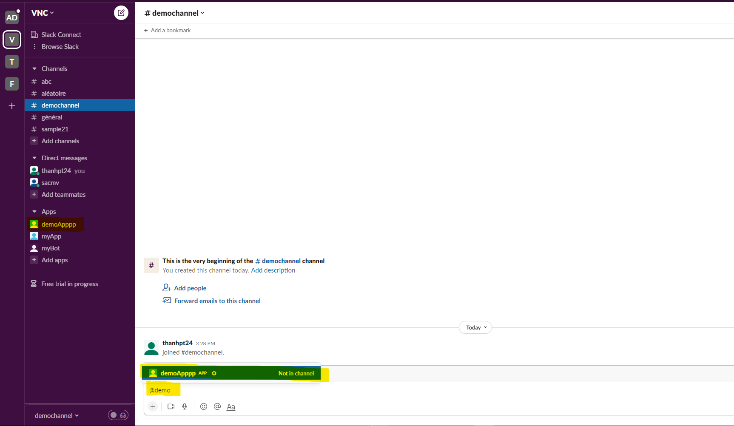Open the abc channel
The width and height of the screenshot is (734, 426).
pos(80,81)
